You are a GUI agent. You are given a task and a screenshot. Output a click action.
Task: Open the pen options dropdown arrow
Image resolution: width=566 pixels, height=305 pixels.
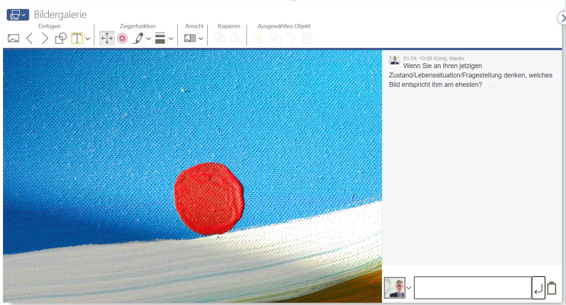pos(149,39)
